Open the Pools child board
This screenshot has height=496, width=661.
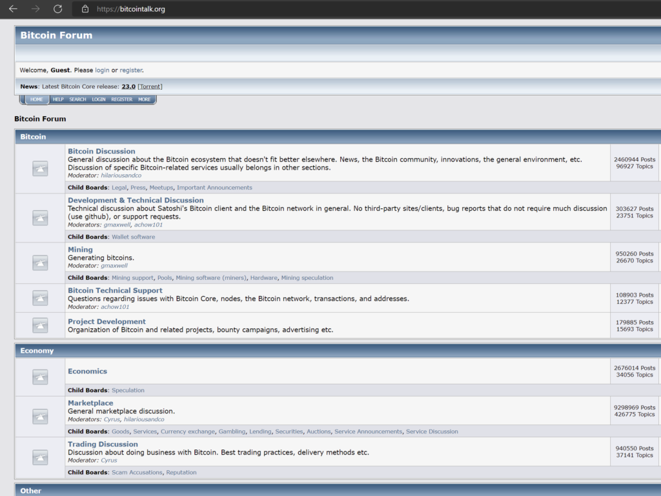(165, 278)
